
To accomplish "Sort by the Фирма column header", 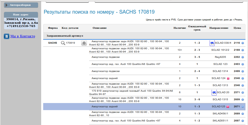I will pos(53,28).
